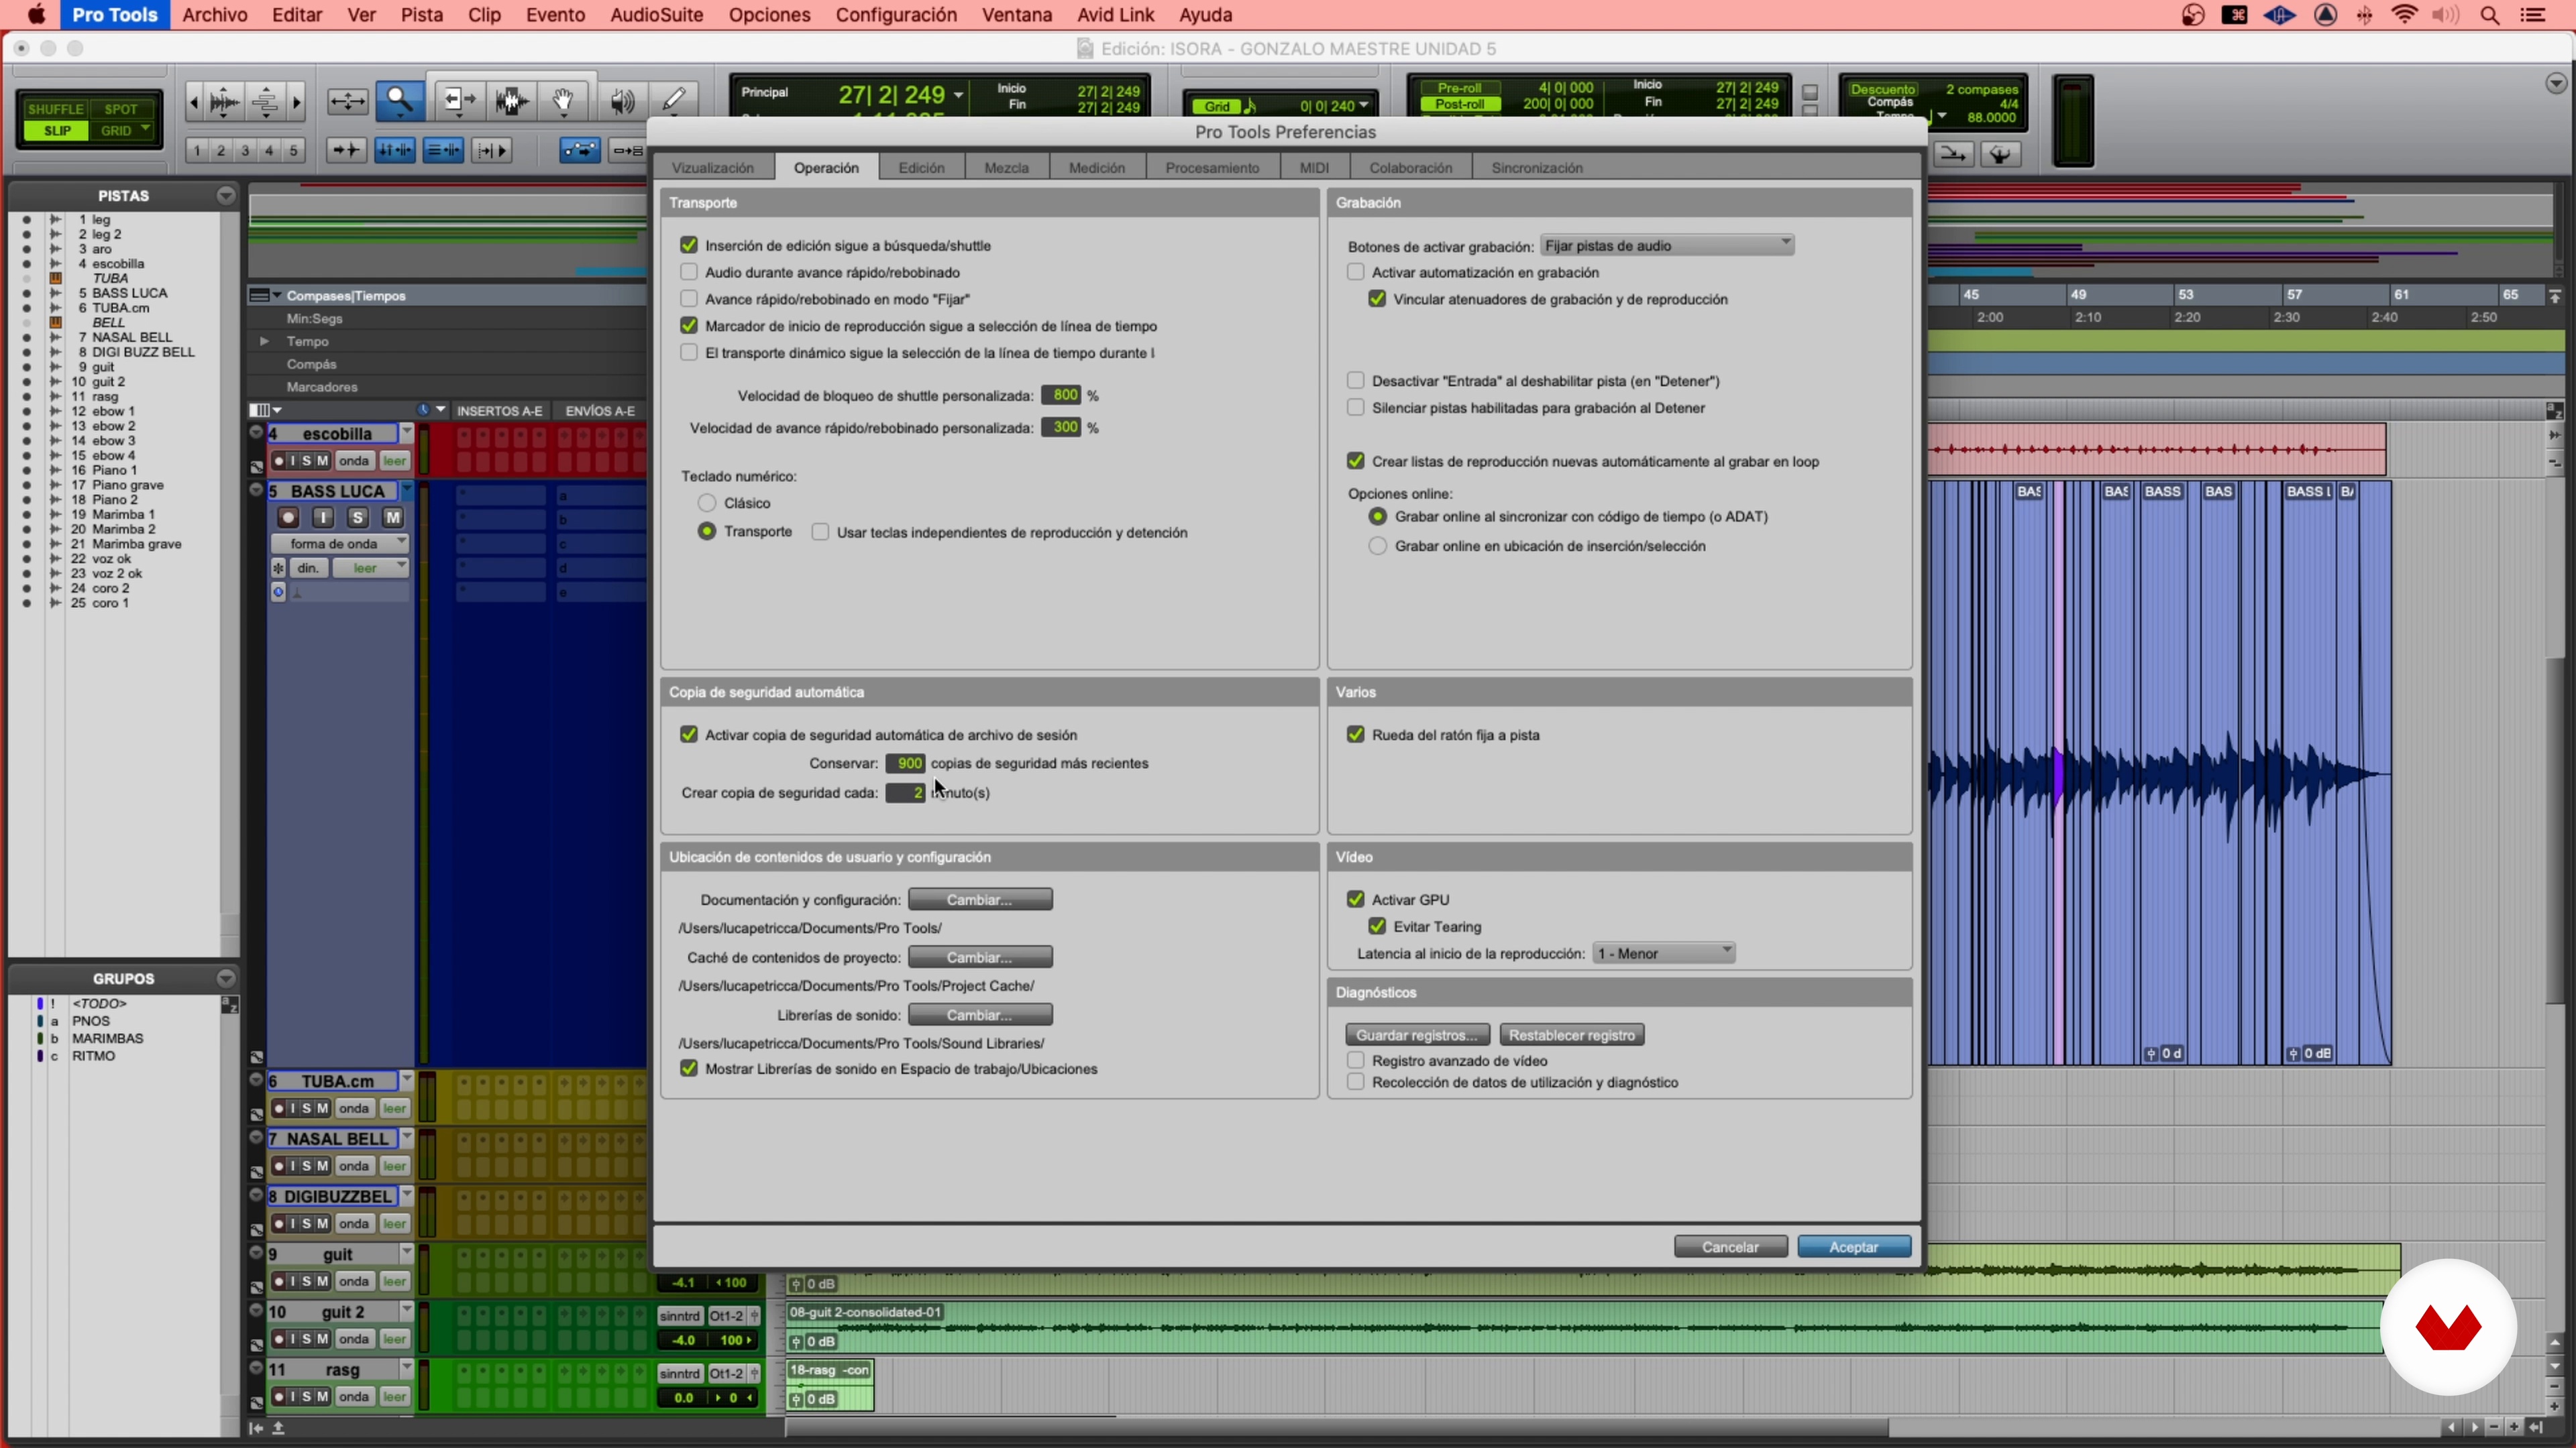Switch to the Mezcla tab

tap(1006, 168)
